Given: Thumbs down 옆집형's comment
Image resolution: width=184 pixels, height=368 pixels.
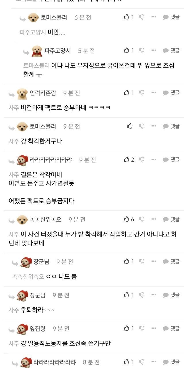Looking at the screenshot, I should click(142, 328).
